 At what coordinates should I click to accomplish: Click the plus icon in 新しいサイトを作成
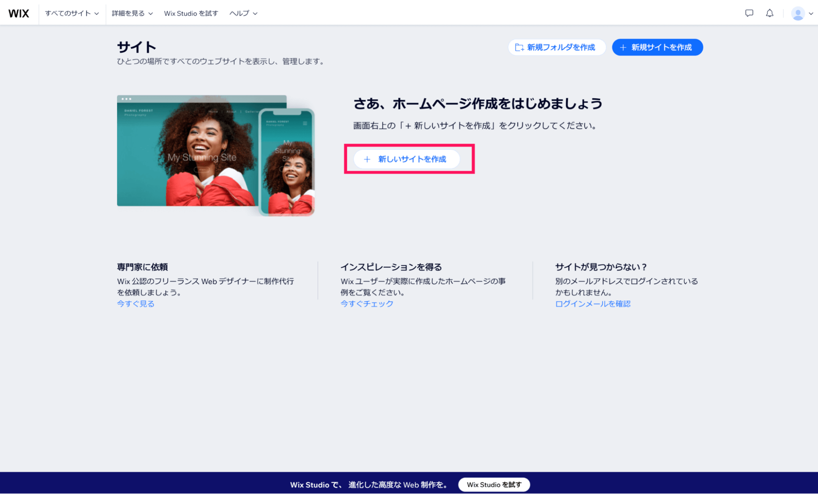367,159
